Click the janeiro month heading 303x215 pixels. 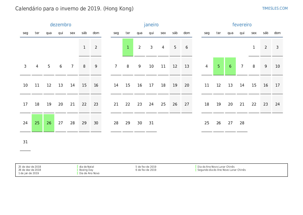[151, 25]
